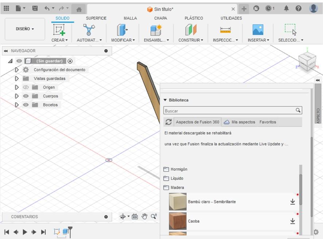323x239 pixels.
Task: Toggle visibility of Bocetos folder
Action: (26, 105)
